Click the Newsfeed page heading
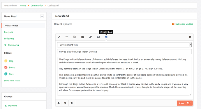Screen dimensions: 201x109 [x=62, y=16]
